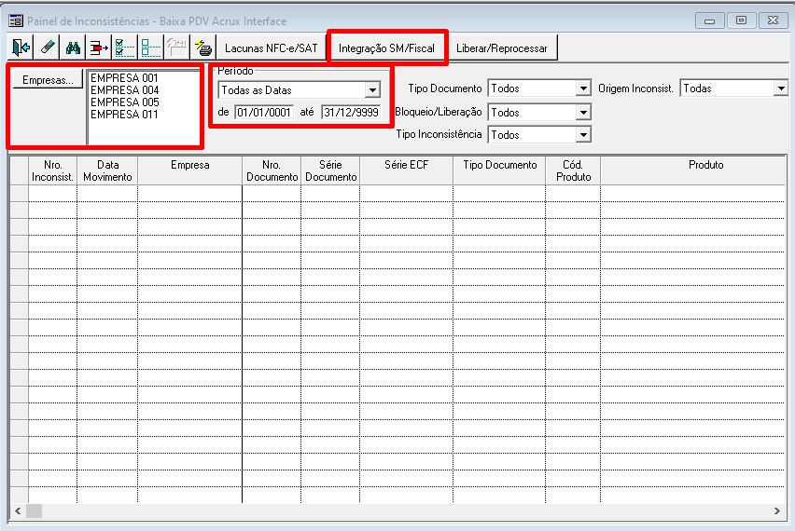Viewport: 795px width, 531px height.
Task: Click the Produto column header
Action: click(693, 170)
